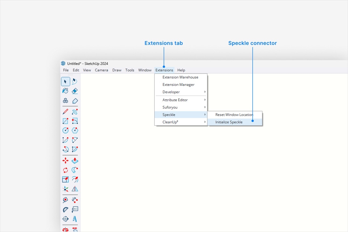This screenshot has width=348, height=232.
Task: Choose the Line pencil tool
Action: [x=66, y=111]
